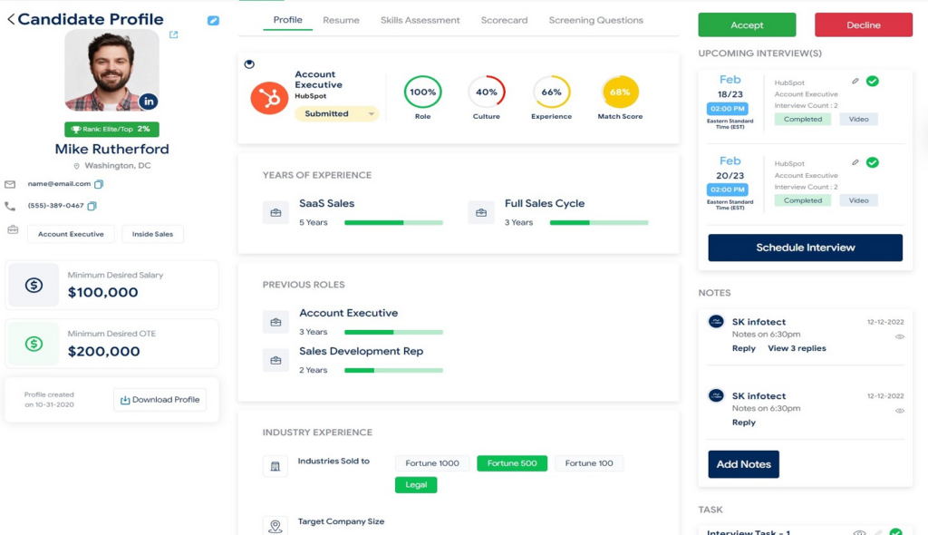Toggle the green check on the Feb 18/23 interview
The height and width of the screenshot is (535, 928).
point(873,82)
